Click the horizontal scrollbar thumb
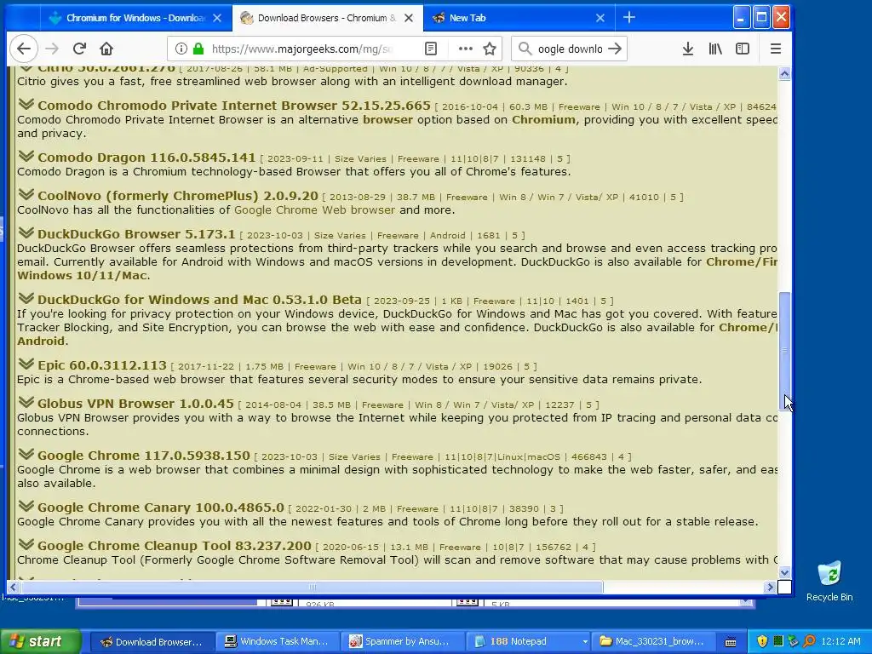This screenshot has width=872, height=654. pyautogui.click(x=312, y=587)
